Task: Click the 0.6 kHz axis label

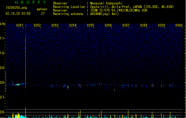Action: point(2,112)
